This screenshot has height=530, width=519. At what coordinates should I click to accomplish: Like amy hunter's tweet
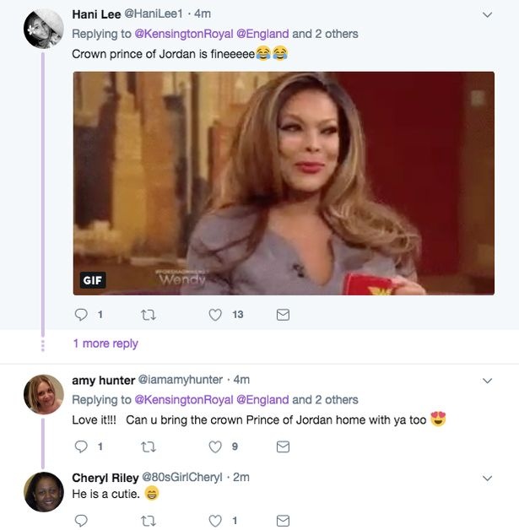(x=215, y=446)
